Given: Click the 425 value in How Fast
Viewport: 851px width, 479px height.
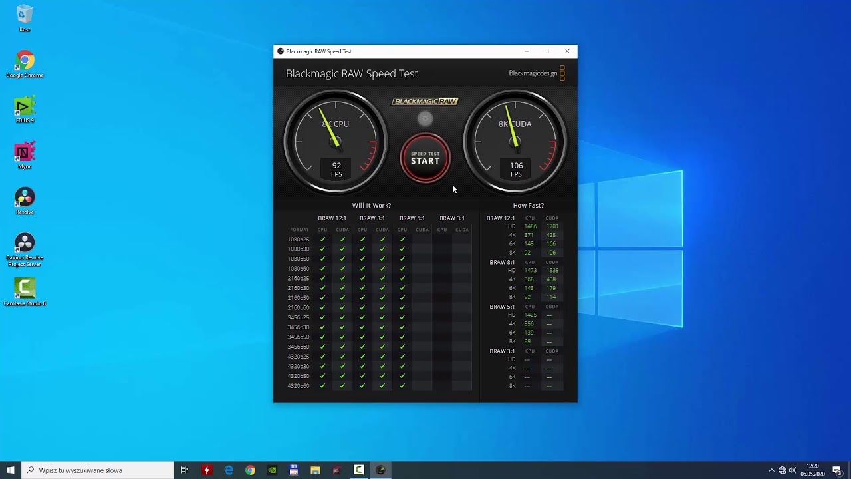Looking at the screenshot, I should pyautogui.click(x=550, y=235).
